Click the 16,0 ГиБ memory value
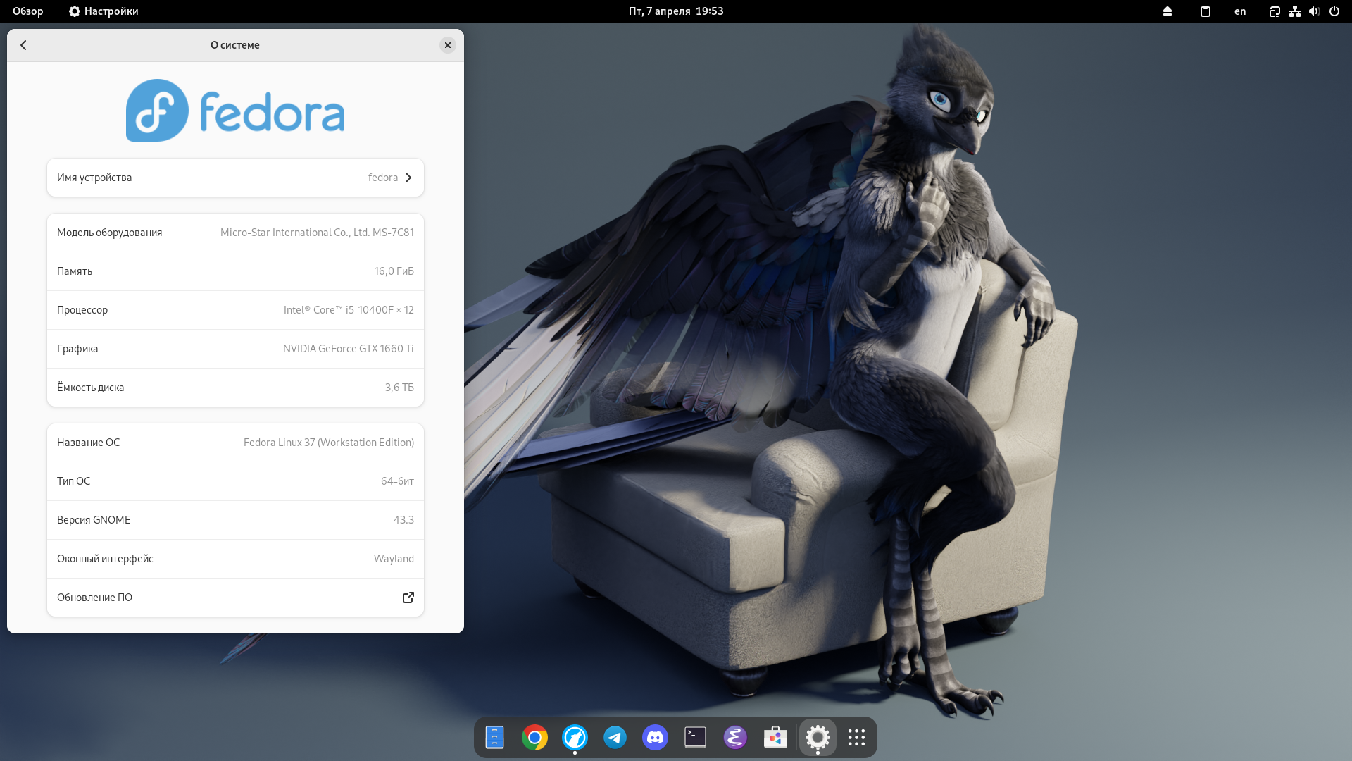 (x=394, y=271)
